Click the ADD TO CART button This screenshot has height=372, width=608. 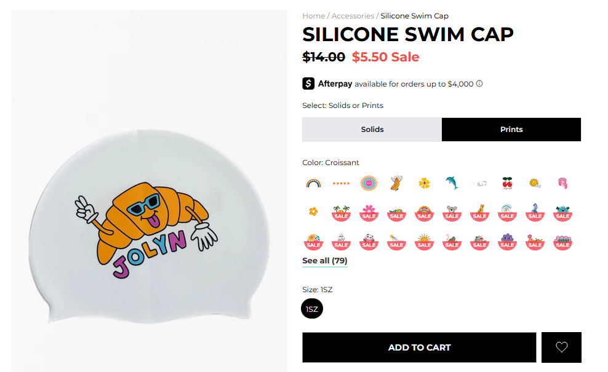(419, 347)
